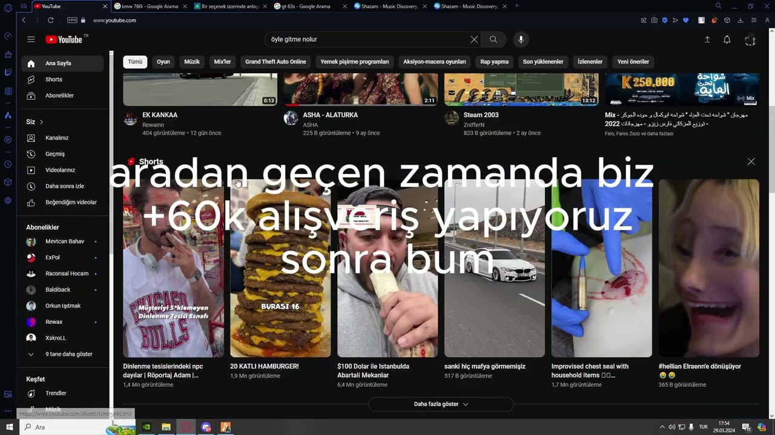Image resolution: width=775 pixels, height=435 pixels.
Task: Open File Explorer from the taskbar
Action: tap(166, 427)
